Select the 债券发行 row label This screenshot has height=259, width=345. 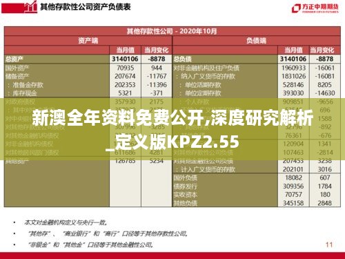coord(186,186)
